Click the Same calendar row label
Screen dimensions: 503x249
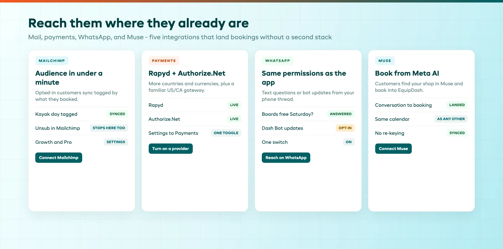(x=392, y=119)
